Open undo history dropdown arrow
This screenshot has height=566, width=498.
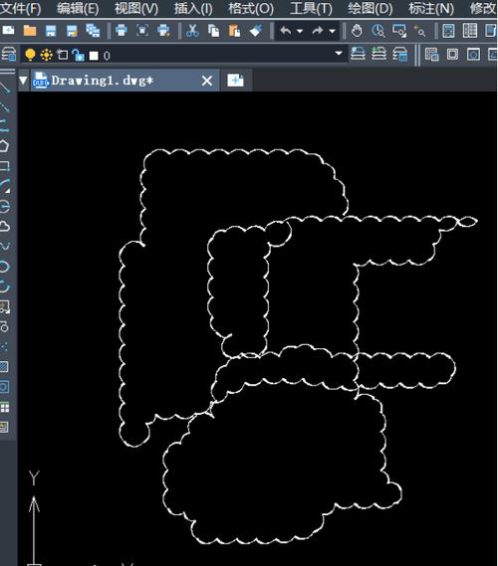tap(300, 32)
